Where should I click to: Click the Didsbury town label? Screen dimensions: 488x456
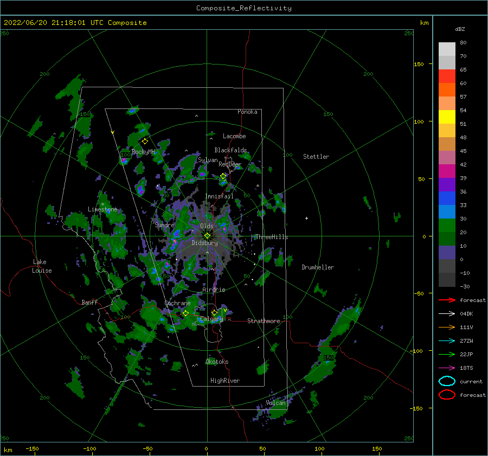pyautogui.click(x=204, y=243)
